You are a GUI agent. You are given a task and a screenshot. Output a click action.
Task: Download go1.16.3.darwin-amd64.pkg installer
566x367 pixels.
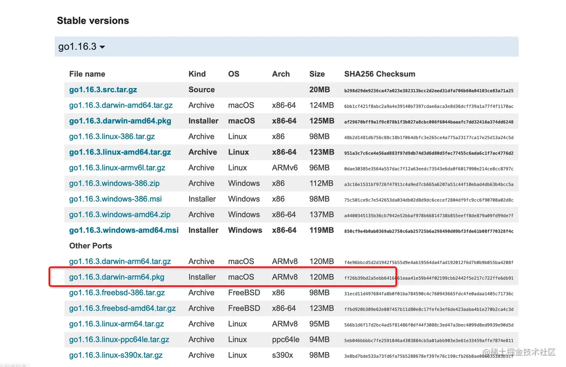point(121,121)
